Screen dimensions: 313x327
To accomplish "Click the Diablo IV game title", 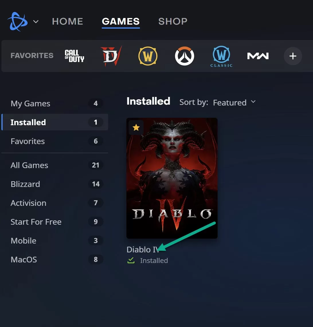I will click(x=143, y=250).
